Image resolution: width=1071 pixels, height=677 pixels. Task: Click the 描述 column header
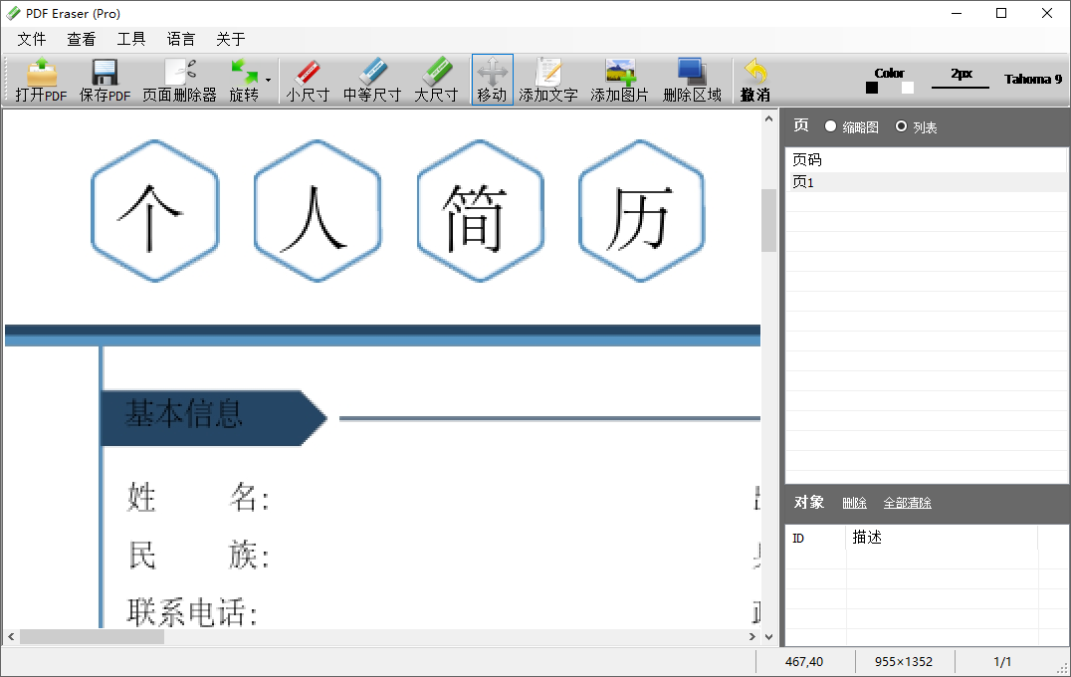coord(942,538)
